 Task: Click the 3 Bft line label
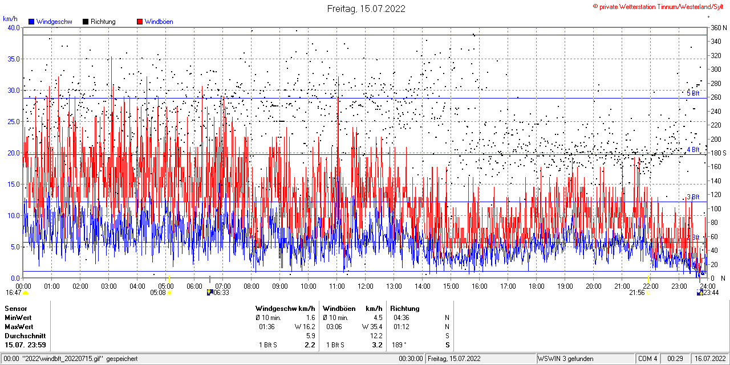[x=692, y=196]
